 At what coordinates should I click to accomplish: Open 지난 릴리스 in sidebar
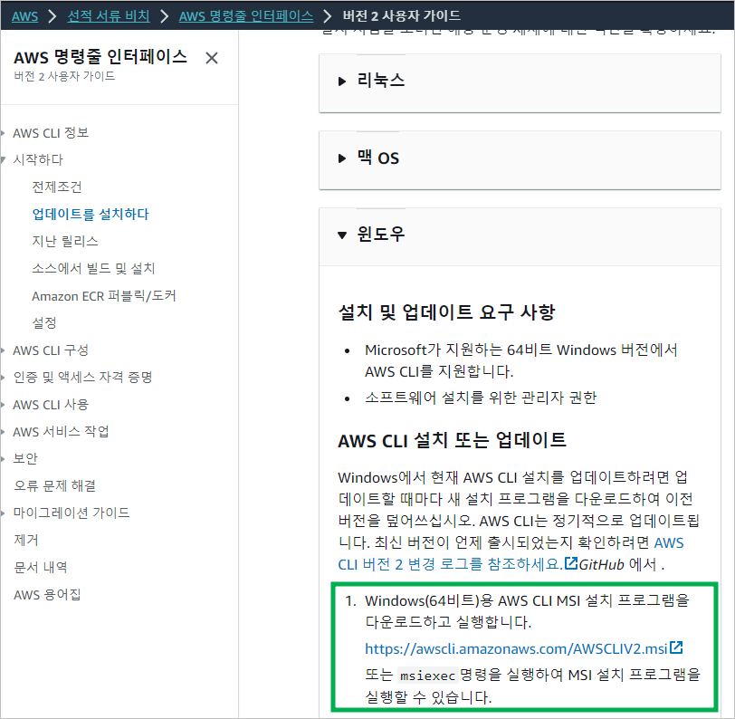click(64, 242)
